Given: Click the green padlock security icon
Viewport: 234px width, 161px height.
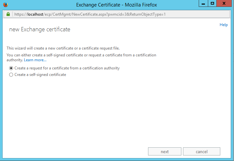Looking at the screenshot, I should (x=8, y=15).
